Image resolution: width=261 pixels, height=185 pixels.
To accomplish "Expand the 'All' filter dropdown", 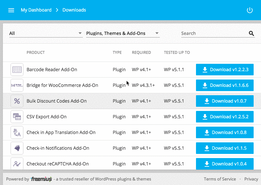I will point(46,33).
